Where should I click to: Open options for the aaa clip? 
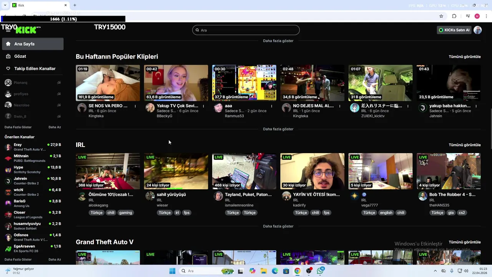coord(272,106)
